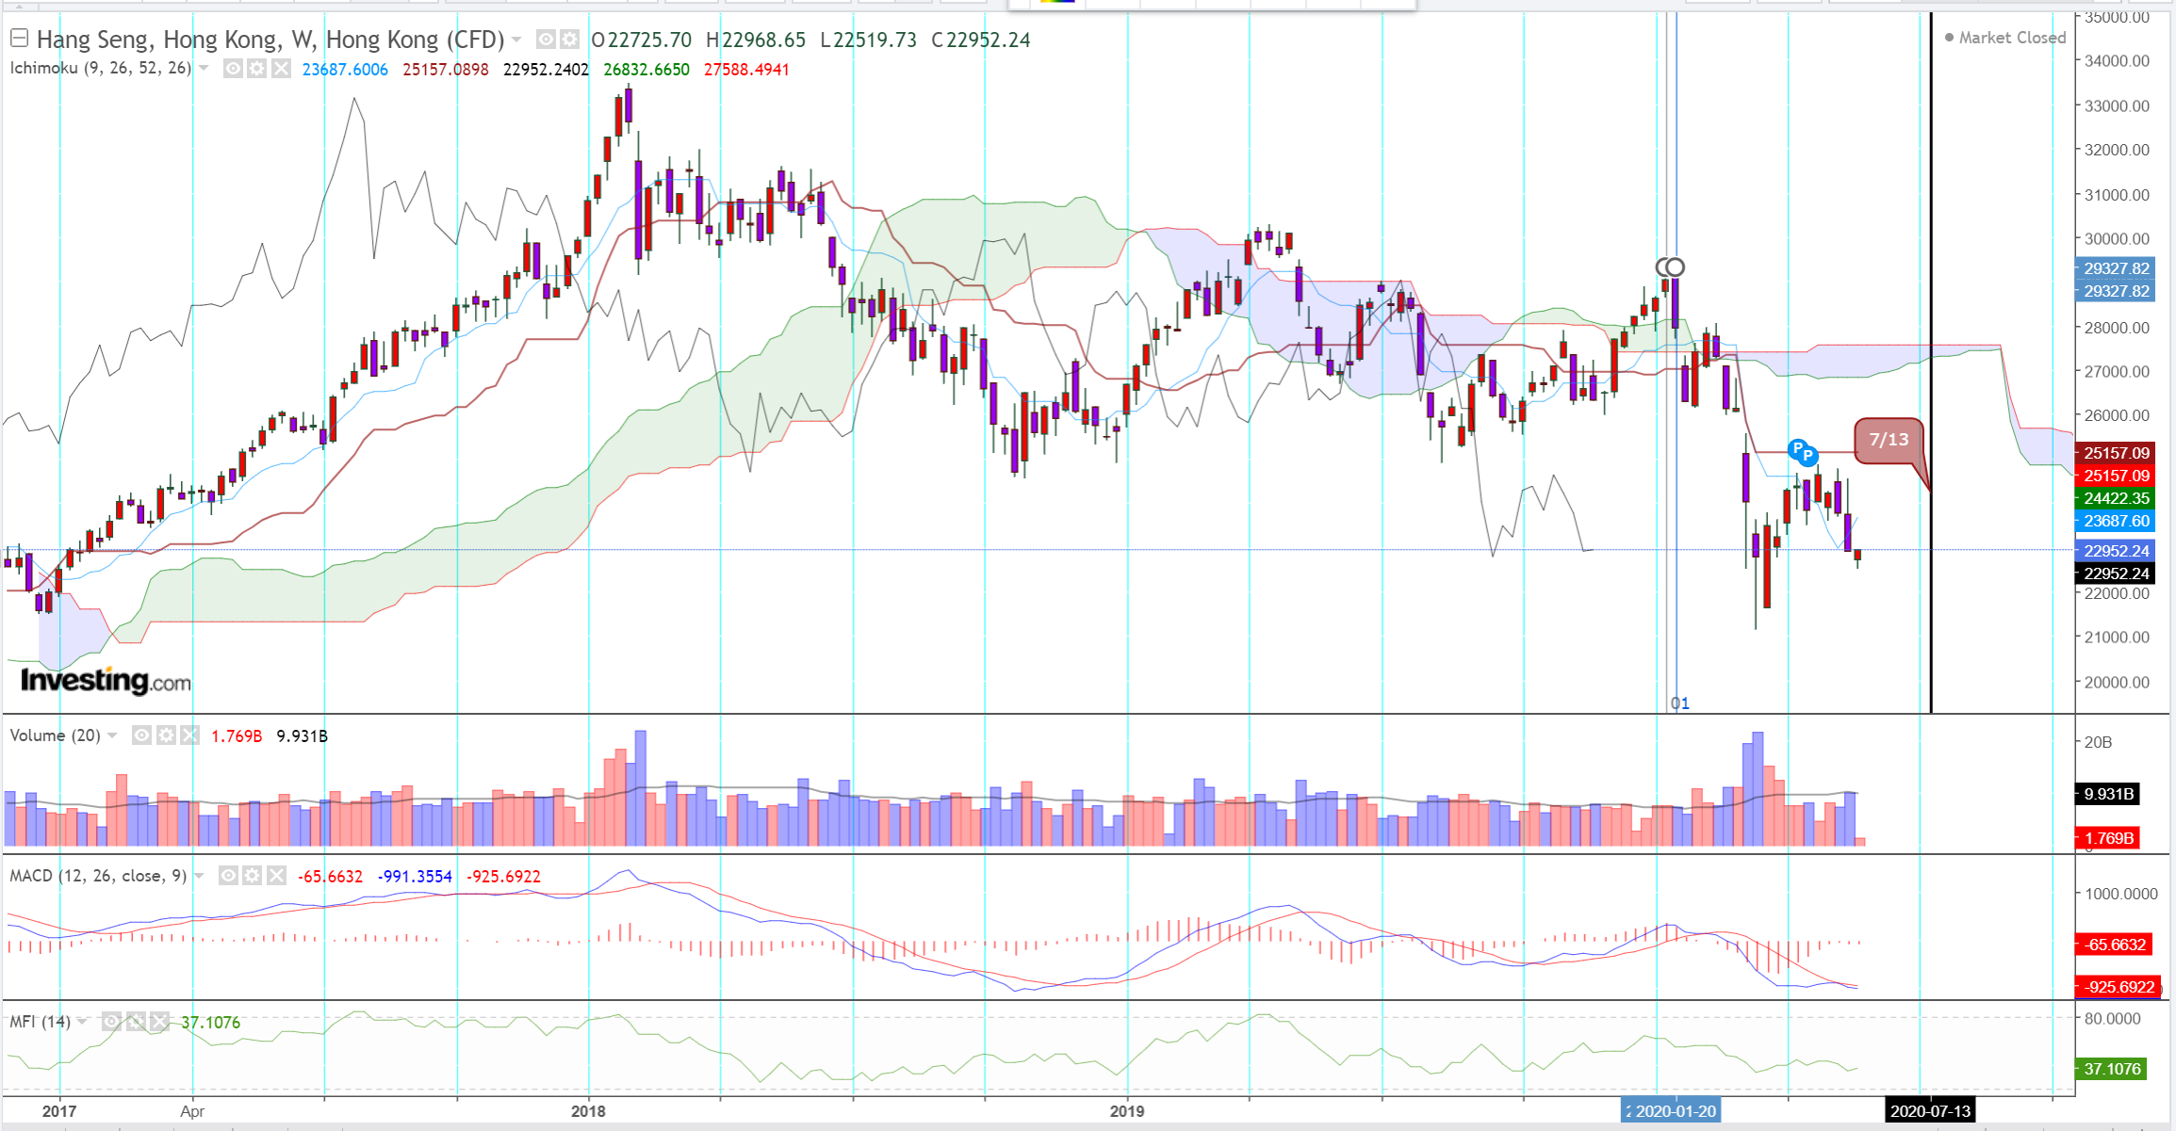Click the 7/13 callout annotation
Image resolution: width=2176 pixels, height=1131 pixels.
coord(1888,440)
